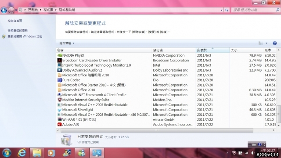Open the Windows Start button
This screenshot has height=158, width=281.
[7, 153]
